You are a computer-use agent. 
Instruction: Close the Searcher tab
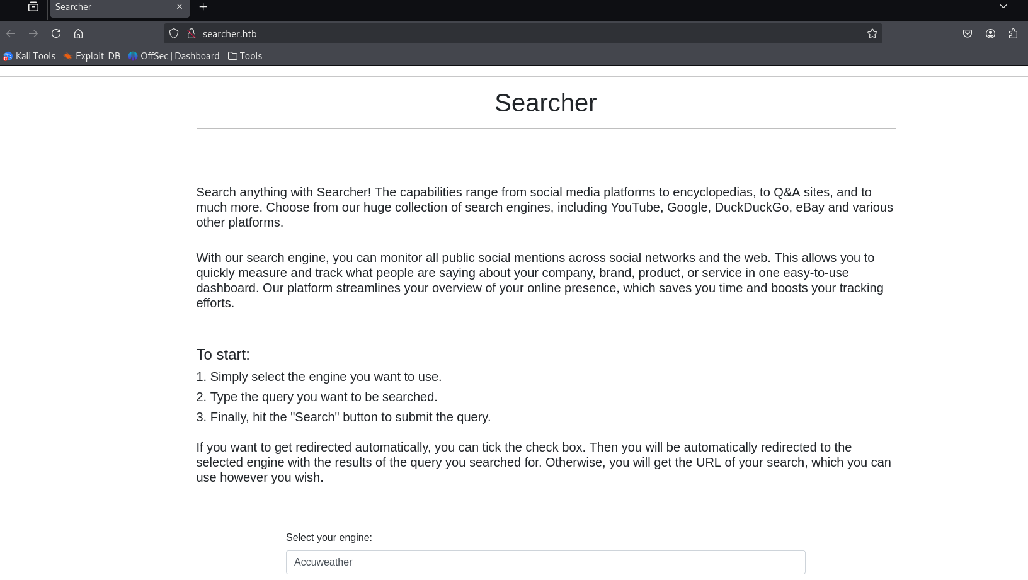point(180,7)
